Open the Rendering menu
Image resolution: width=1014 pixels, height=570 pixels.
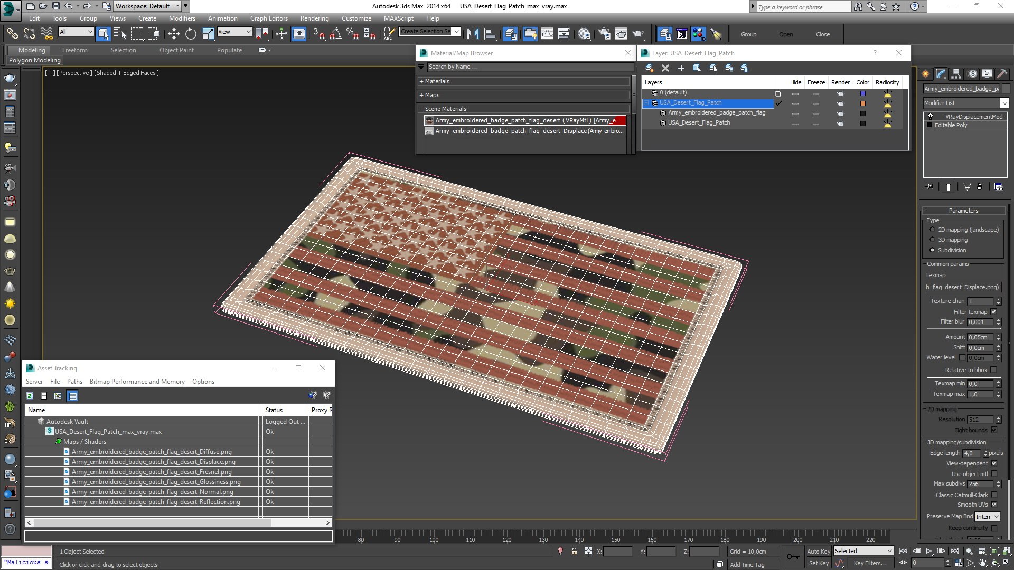pos(314,18)
